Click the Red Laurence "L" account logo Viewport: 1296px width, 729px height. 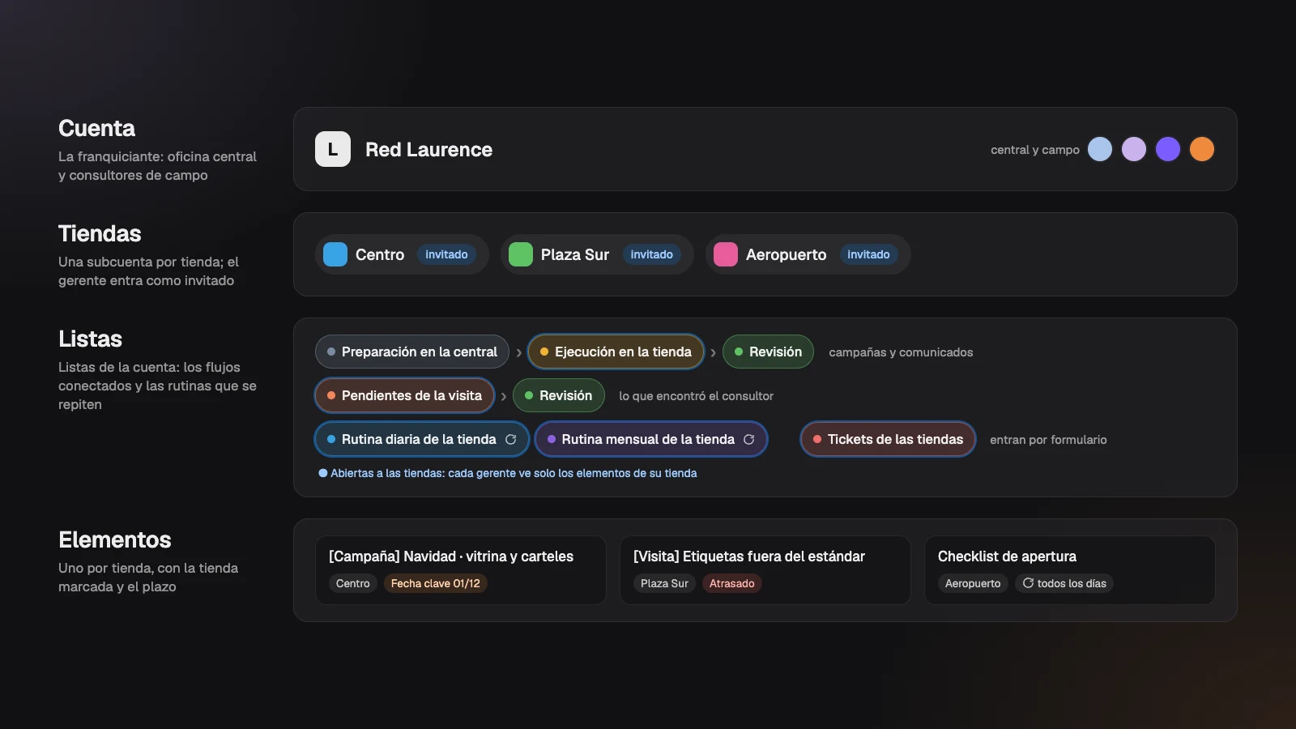pos(333,149)
